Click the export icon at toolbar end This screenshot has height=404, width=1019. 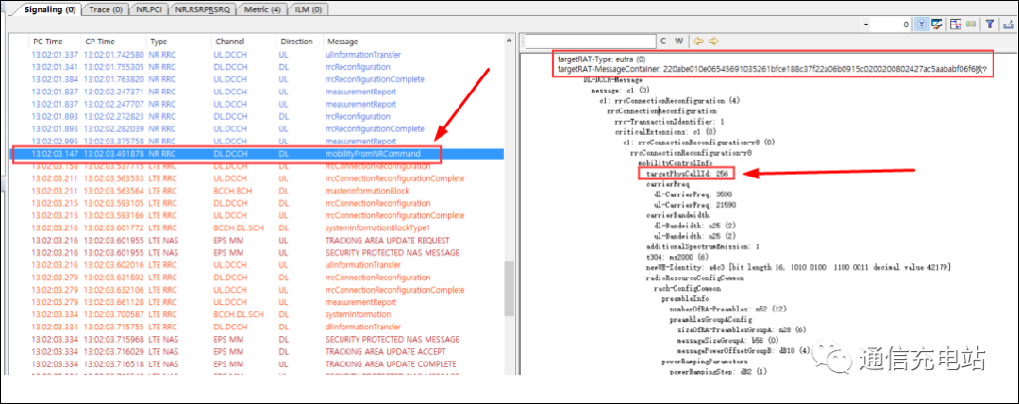(x=1008, y=25)
